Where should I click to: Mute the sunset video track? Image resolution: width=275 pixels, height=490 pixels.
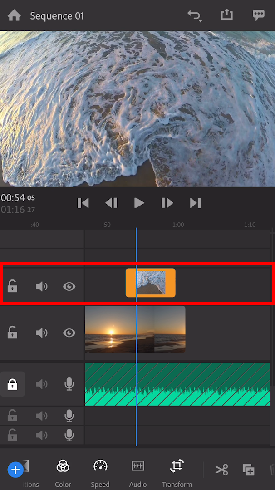42,333
